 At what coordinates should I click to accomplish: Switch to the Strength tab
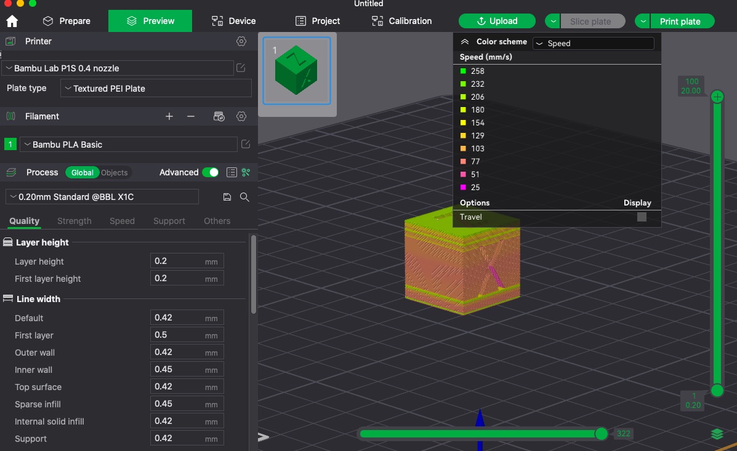[75, 221]
